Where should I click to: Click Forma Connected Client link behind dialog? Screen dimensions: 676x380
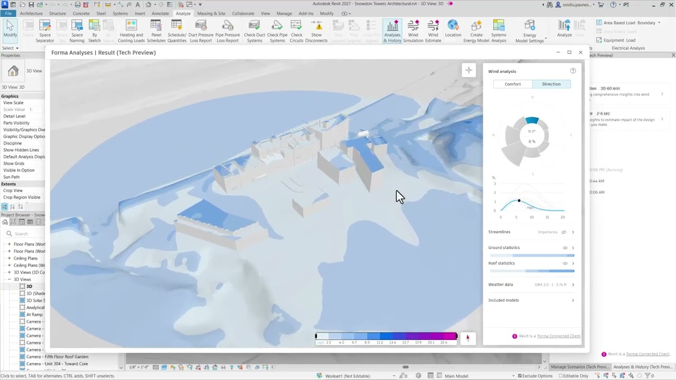[x=647, y=354]
